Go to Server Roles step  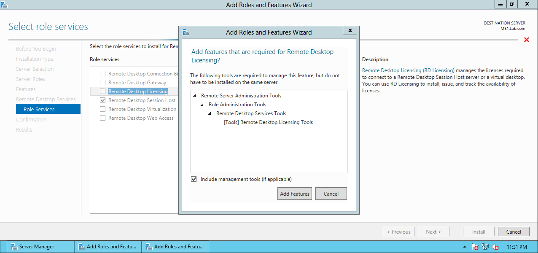tap(30, 79)
